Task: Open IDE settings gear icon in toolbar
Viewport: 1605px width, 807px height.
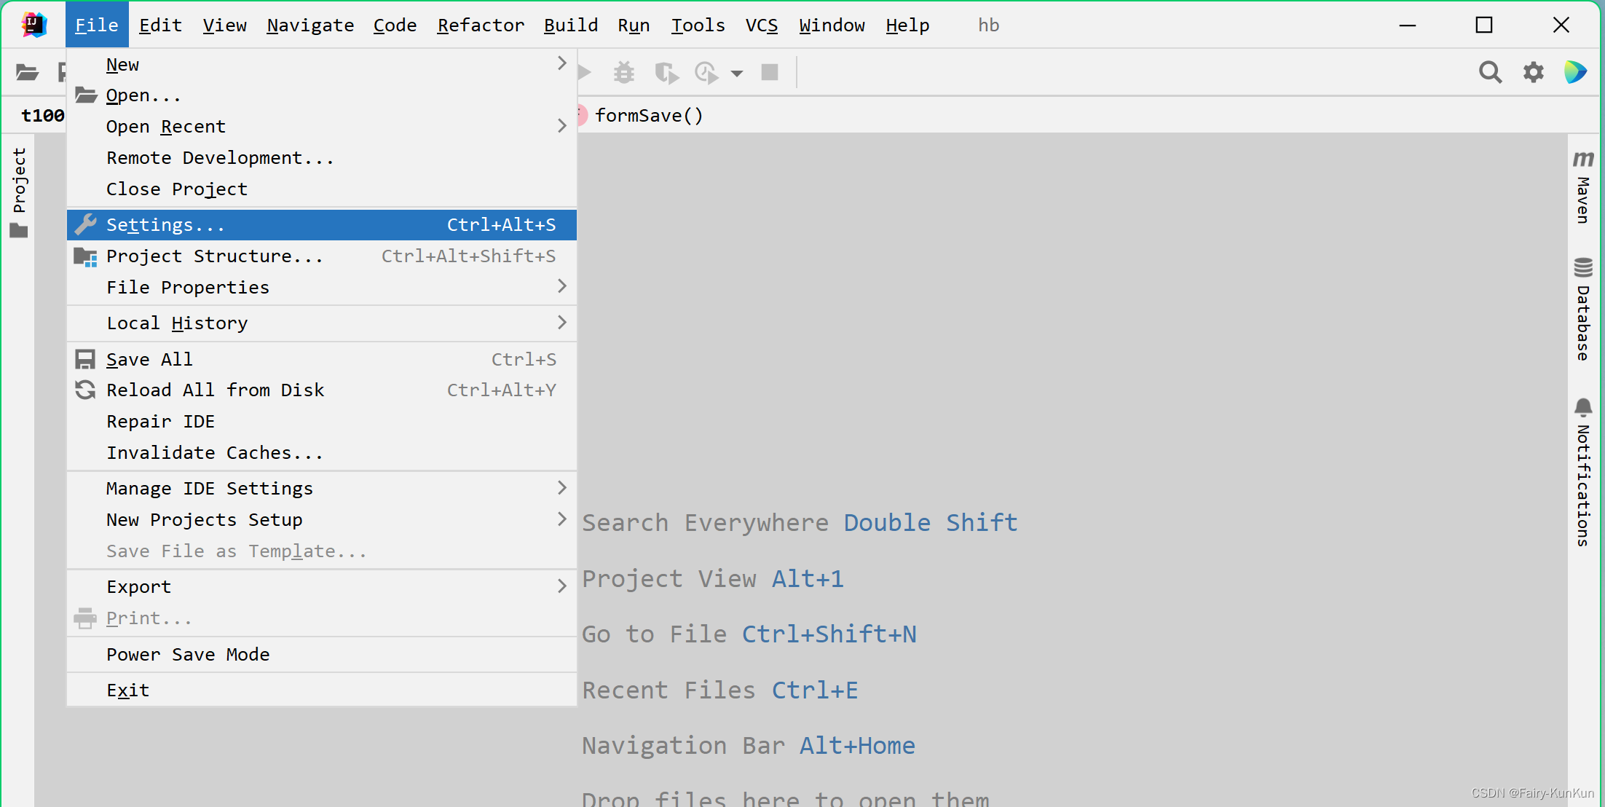Action: pos(1534,72)
